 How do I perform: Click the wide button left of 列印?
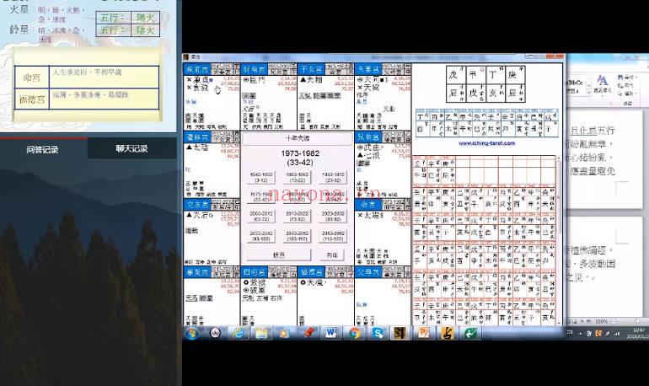(x=279, y=255)
